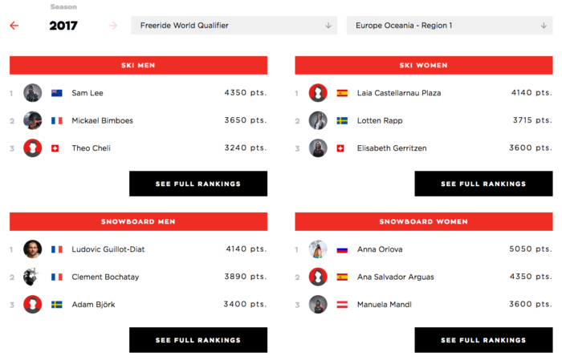Viewport: 562px width, 360px height.
Task: Click Theo Cheli's placeholder avatar
Action: pyautogui.click(x=33, y=148)
